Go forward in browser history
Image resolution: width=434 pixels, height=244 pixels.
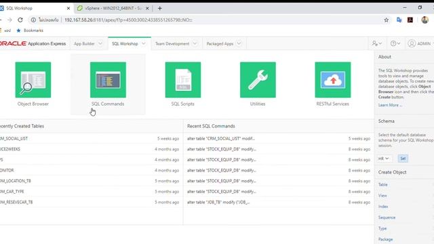9,20
